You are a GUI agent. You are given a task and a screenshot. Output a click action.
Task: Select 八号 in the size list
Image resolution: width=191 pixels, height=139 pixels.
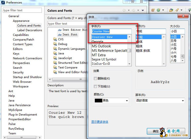[x=174, y=60]
